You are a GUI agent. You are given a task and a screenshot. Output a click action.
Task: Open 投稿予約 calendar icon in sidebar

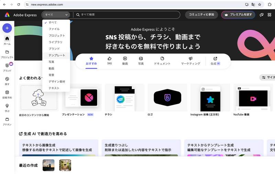pos(7,92)
